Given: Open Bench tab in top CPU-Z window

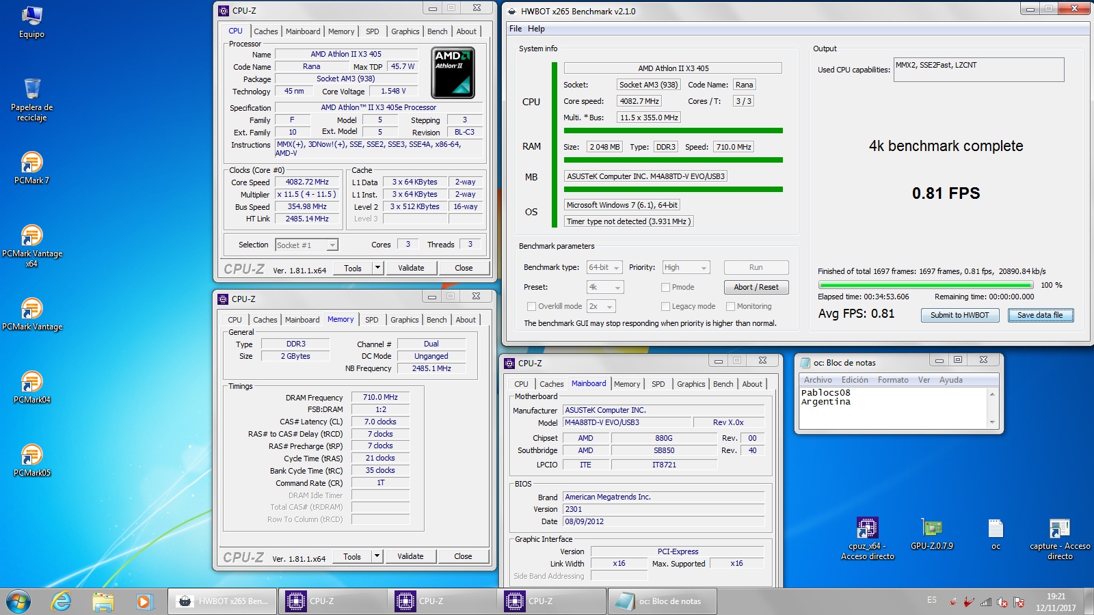Looking at the screenshot, I should (437, 31).
